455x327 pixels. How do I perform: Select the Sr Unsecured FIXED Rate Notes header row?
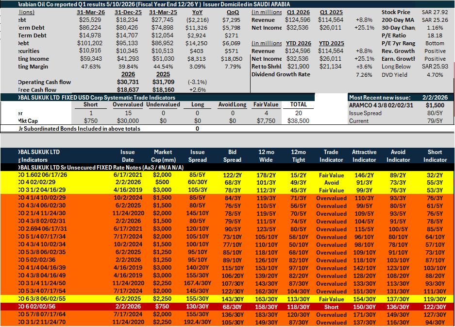click(227, 168)
